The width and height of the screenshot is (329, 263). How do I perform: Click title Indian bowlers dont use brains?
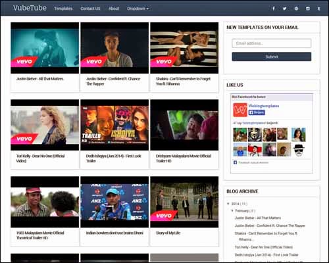(114, 233)
